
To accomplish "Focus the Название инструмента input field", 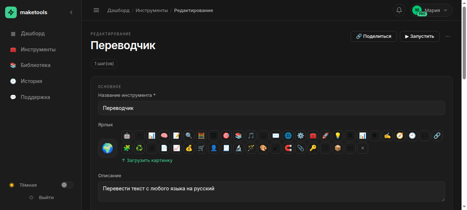I will click(x=271, y=108).
